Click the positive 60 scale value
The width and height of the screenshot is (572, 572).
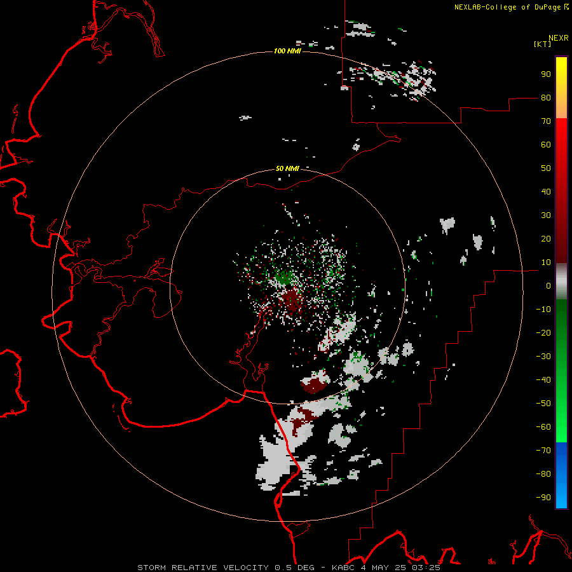546,144
